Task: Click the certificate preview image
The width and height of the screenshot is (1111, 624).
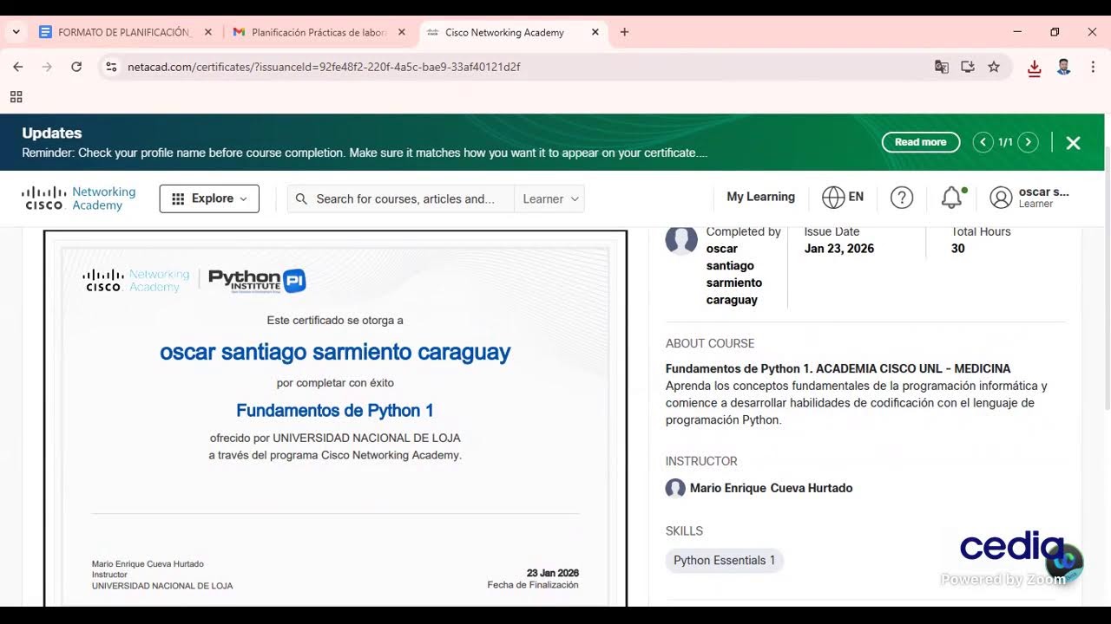Action: [335, 419]
